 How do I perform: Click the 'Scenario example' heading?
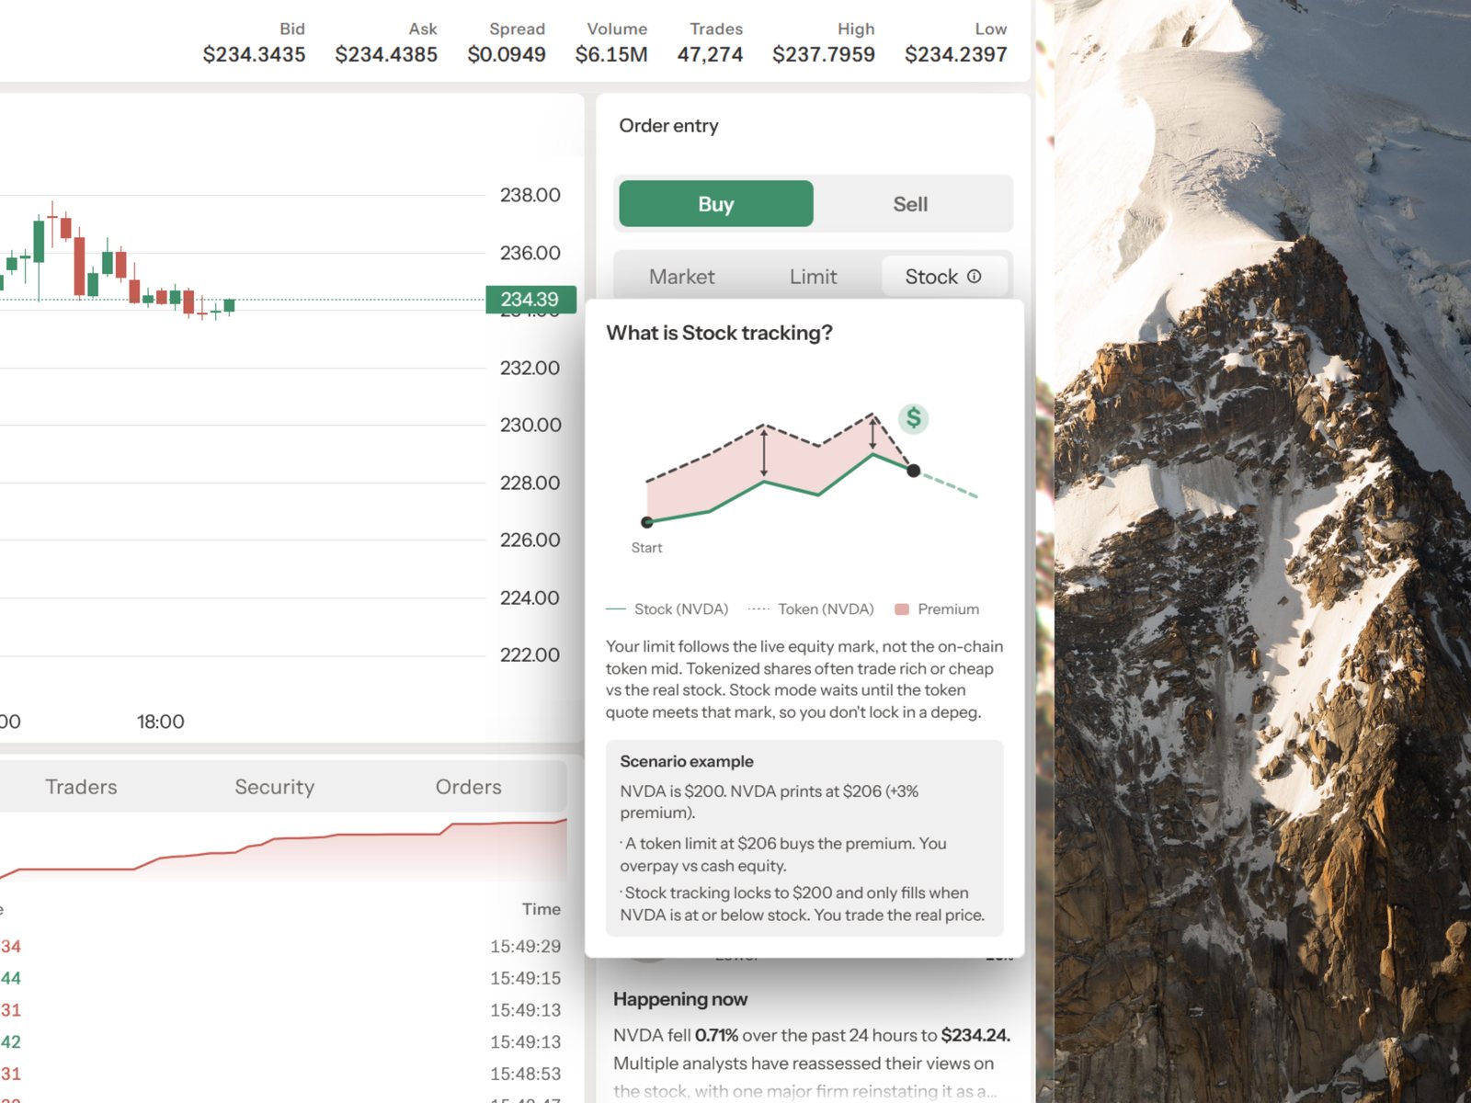point(687,761)
